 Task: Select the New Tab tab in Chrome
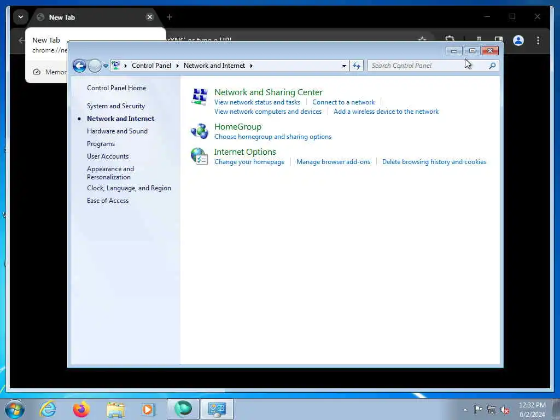point(95,17)
